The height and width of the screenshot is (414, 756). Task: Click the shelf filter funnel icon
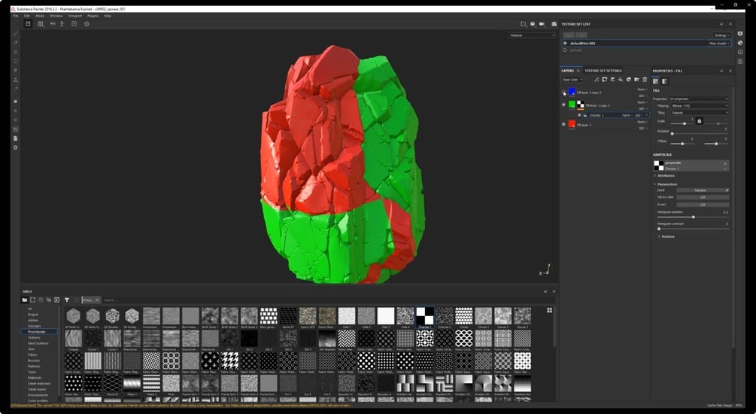(67, 300)
